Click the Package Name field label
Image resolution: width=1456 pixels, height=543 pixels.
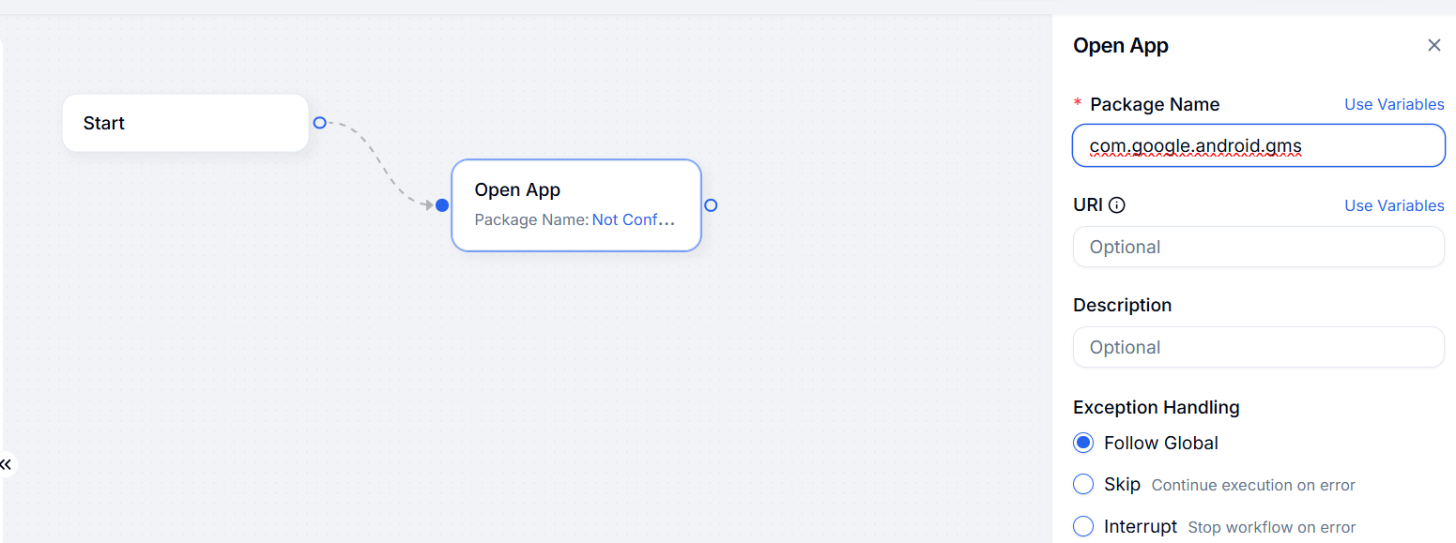(x=1155, y=104)
